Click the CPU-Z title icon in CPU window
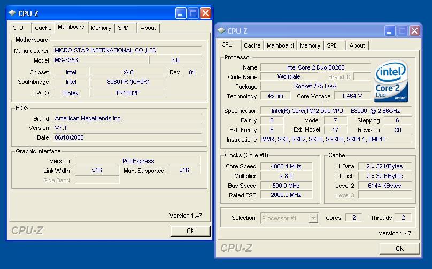 221,30
